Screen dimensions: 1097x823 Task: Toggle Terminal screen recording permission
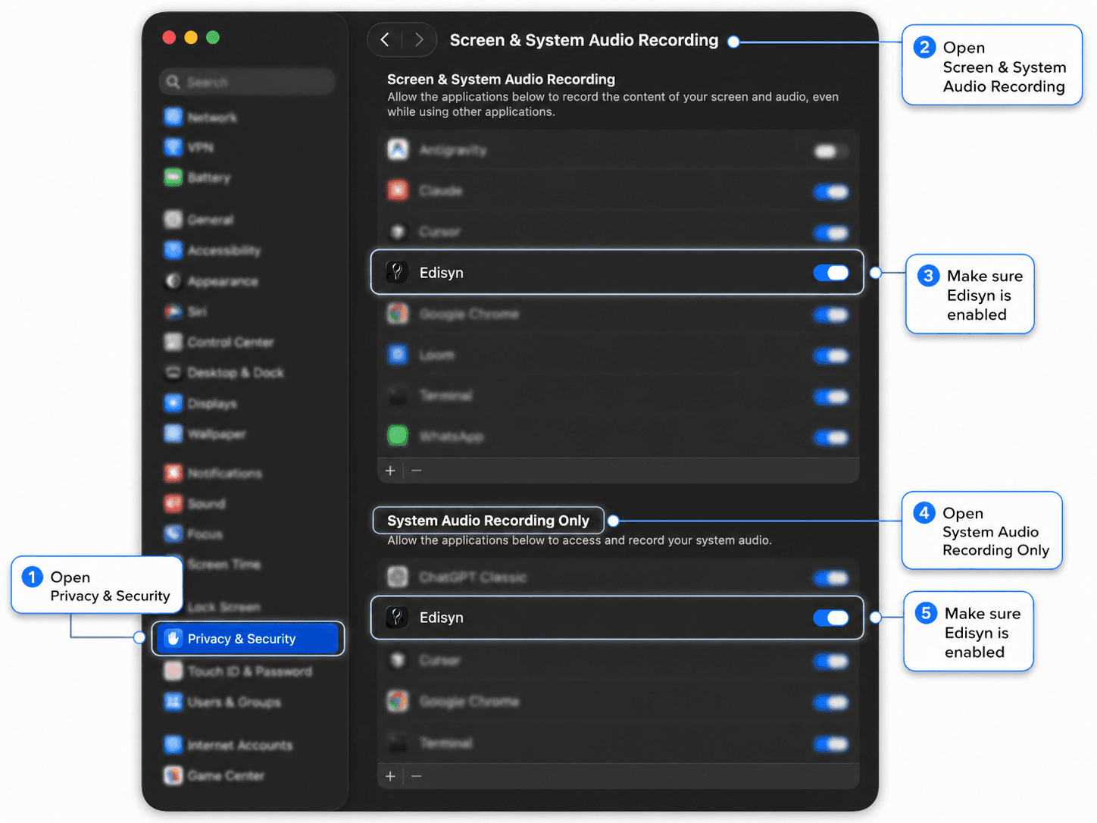pyautogui.click(x=831, y=396)
